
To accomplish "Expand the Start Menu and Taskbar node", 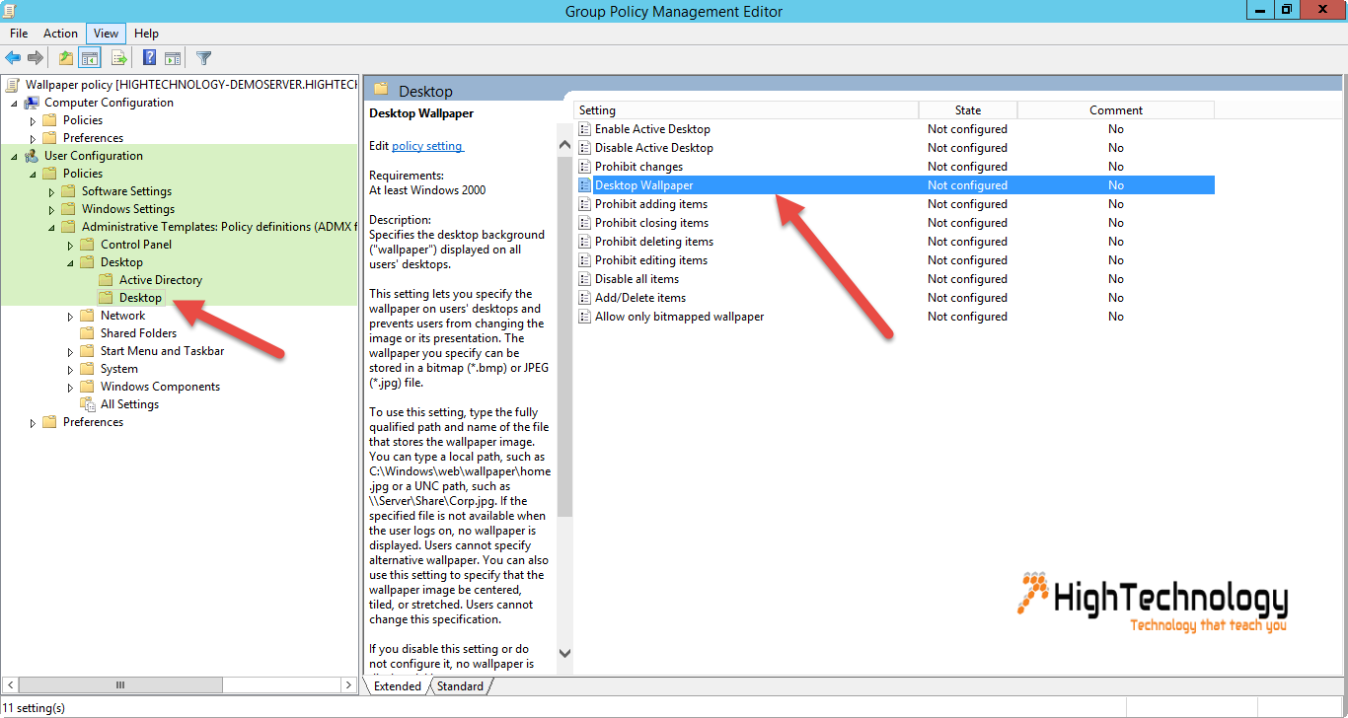I will tap(70, 351).
